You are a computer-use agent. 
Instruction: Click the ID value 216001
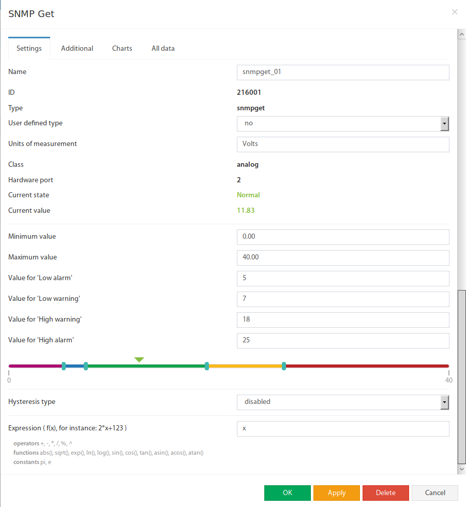click(x=249, y=93)
